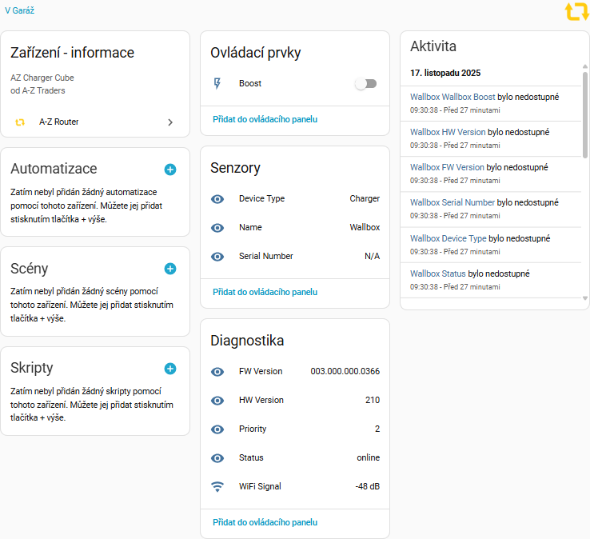The image size is (590, 539).
Task: Add a new script via Skripty plus icon
Action: [x=169, y=369]
